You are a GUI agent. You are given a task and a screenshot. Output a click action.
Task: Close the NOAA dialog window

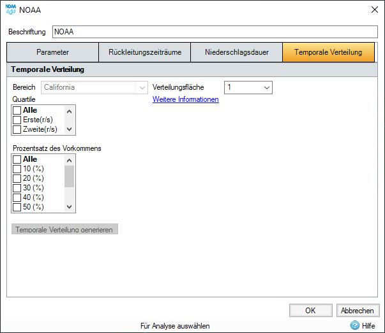[x=374, y=10]
